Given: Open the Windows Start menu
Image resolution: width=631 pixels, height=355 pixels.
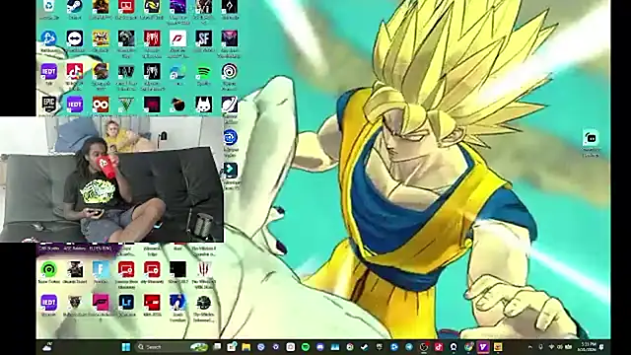Looking at the screenshot, I should 126,347.
